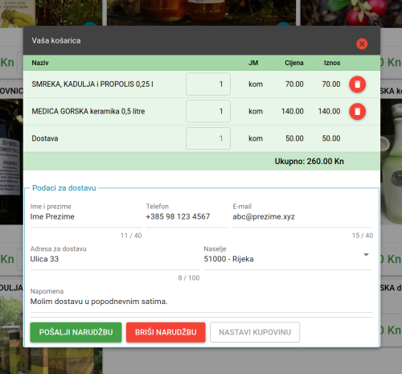Click the Adresa za dostavu field
The image size is (402, 374).
115,259
